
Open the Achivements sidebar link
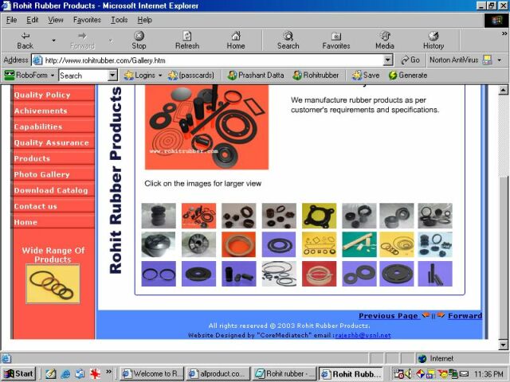(x=41, y=111)
